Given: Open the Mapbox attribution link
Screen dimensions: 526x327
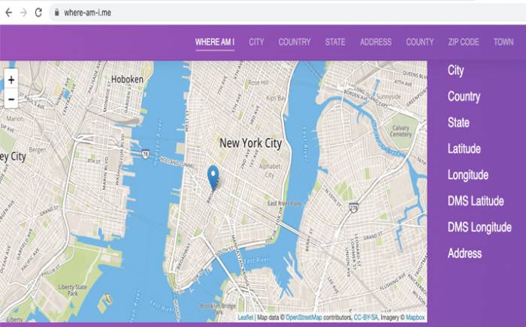Looking at the screenshot, I should tap(416, 317).
